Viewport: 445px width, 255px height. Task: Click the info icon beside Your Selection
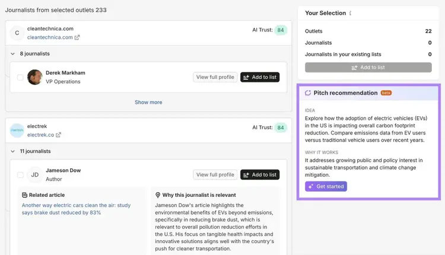tap(350, 13)
